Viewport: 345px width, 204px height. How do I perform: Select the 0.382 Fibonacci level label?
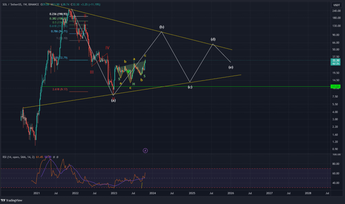[58, 19]
